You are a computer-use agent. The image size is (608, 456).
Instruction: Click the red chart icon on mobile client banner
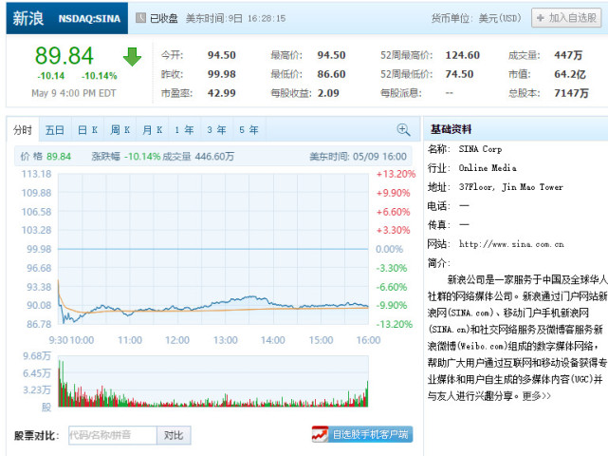321,434
